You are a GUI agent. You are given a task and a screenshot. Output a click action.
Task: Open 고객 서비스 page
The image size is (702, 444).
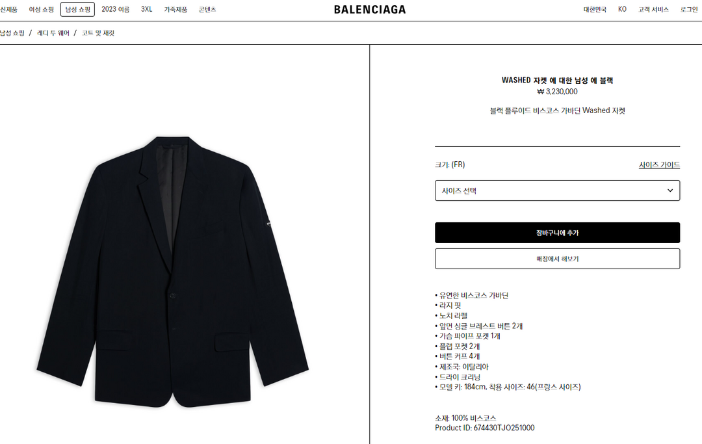653,9
